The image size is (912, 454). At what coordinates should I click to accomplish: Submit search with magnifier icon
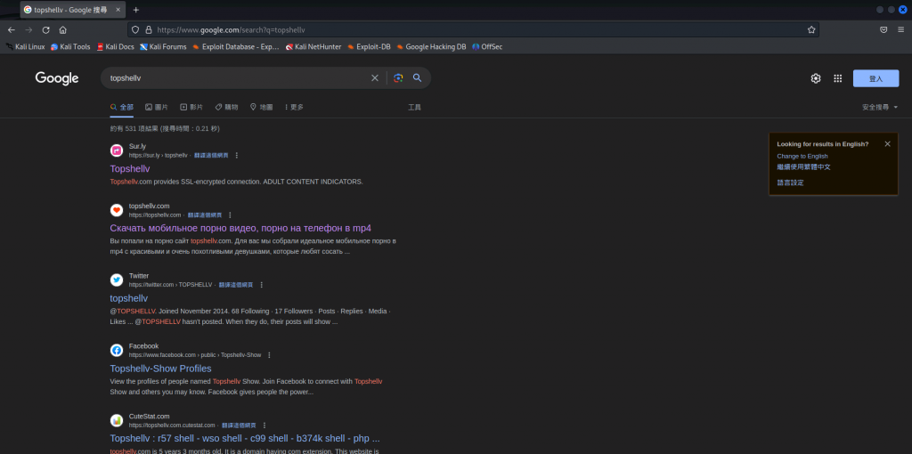(417, 78)
